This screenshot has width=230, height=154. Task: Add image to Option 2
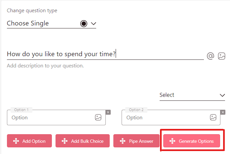[x=213, y=117]
